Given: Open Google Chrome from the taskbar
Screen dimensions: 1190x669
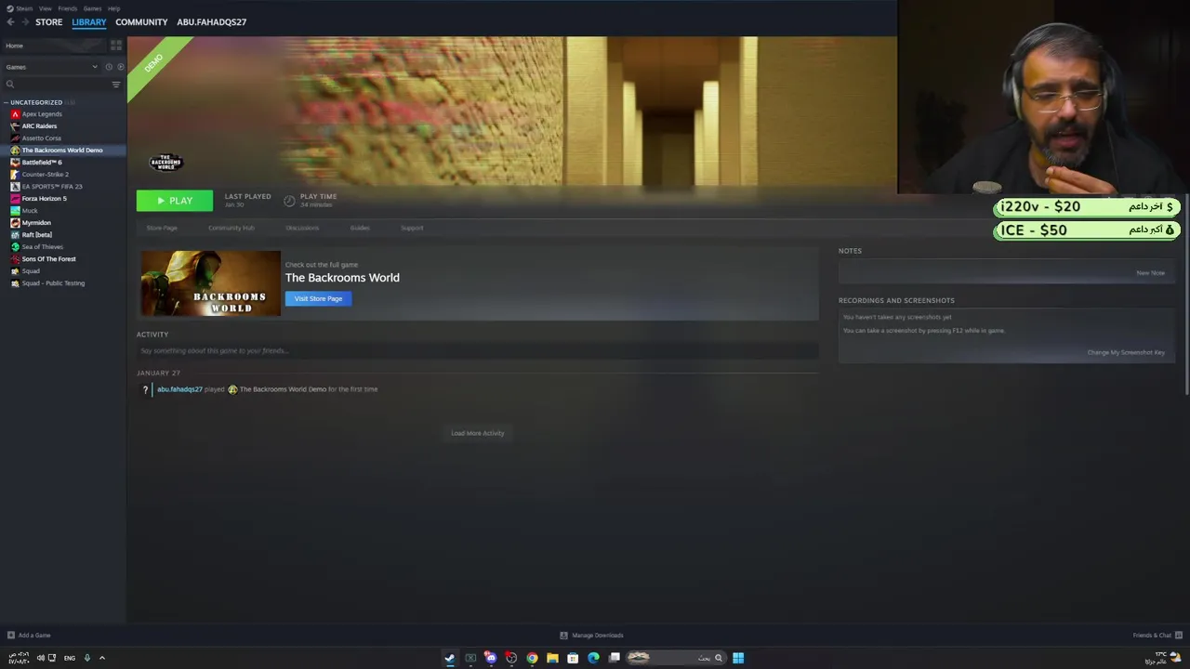Looking at the screenshot, I should (532, 658).
